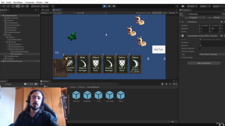Open the Help menu
Screen dimensions: 225x126
[46, 2]
